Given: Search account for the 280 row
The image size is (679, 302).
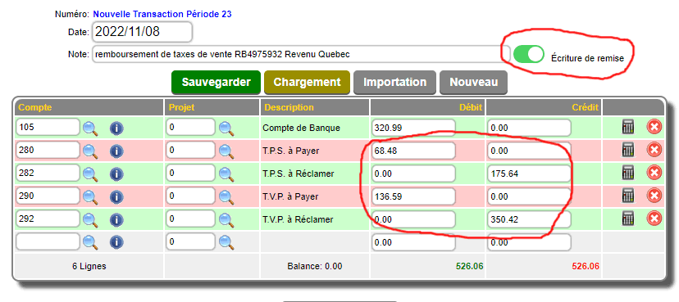Looking at the screenshot, I should pos(90,151).
